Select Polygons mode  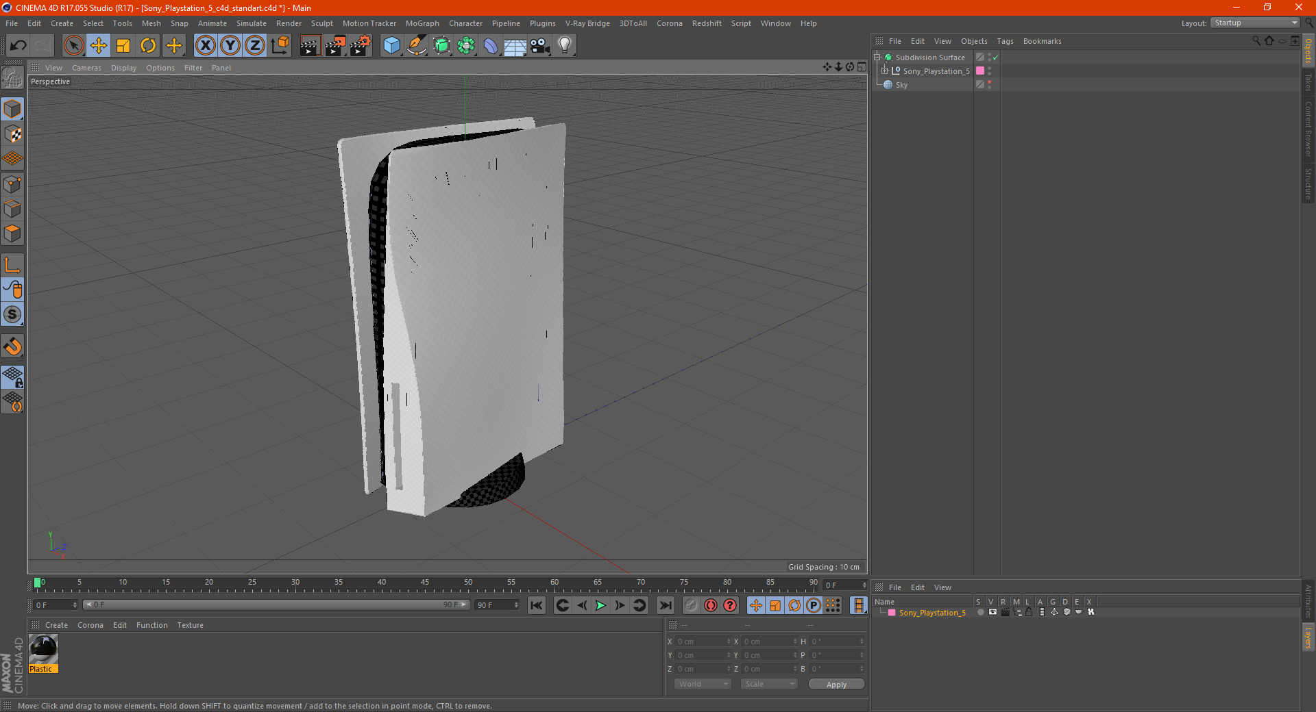[12, 233]
